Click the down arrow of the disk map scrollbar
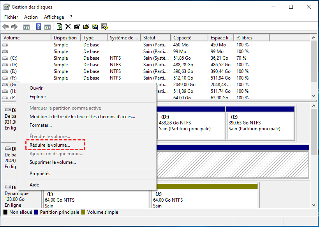Viewport: 319px width, 227px height. (x=314, y=205)
